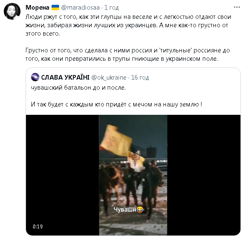
Task: Open the tweet's three-dot more options menu
Action: click(x=237, y=7)
